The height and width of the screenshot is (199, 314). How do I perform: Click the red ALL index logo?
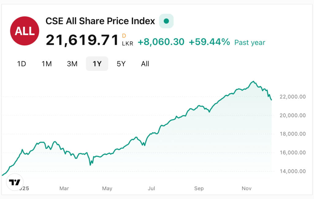(x=25, y=31)
